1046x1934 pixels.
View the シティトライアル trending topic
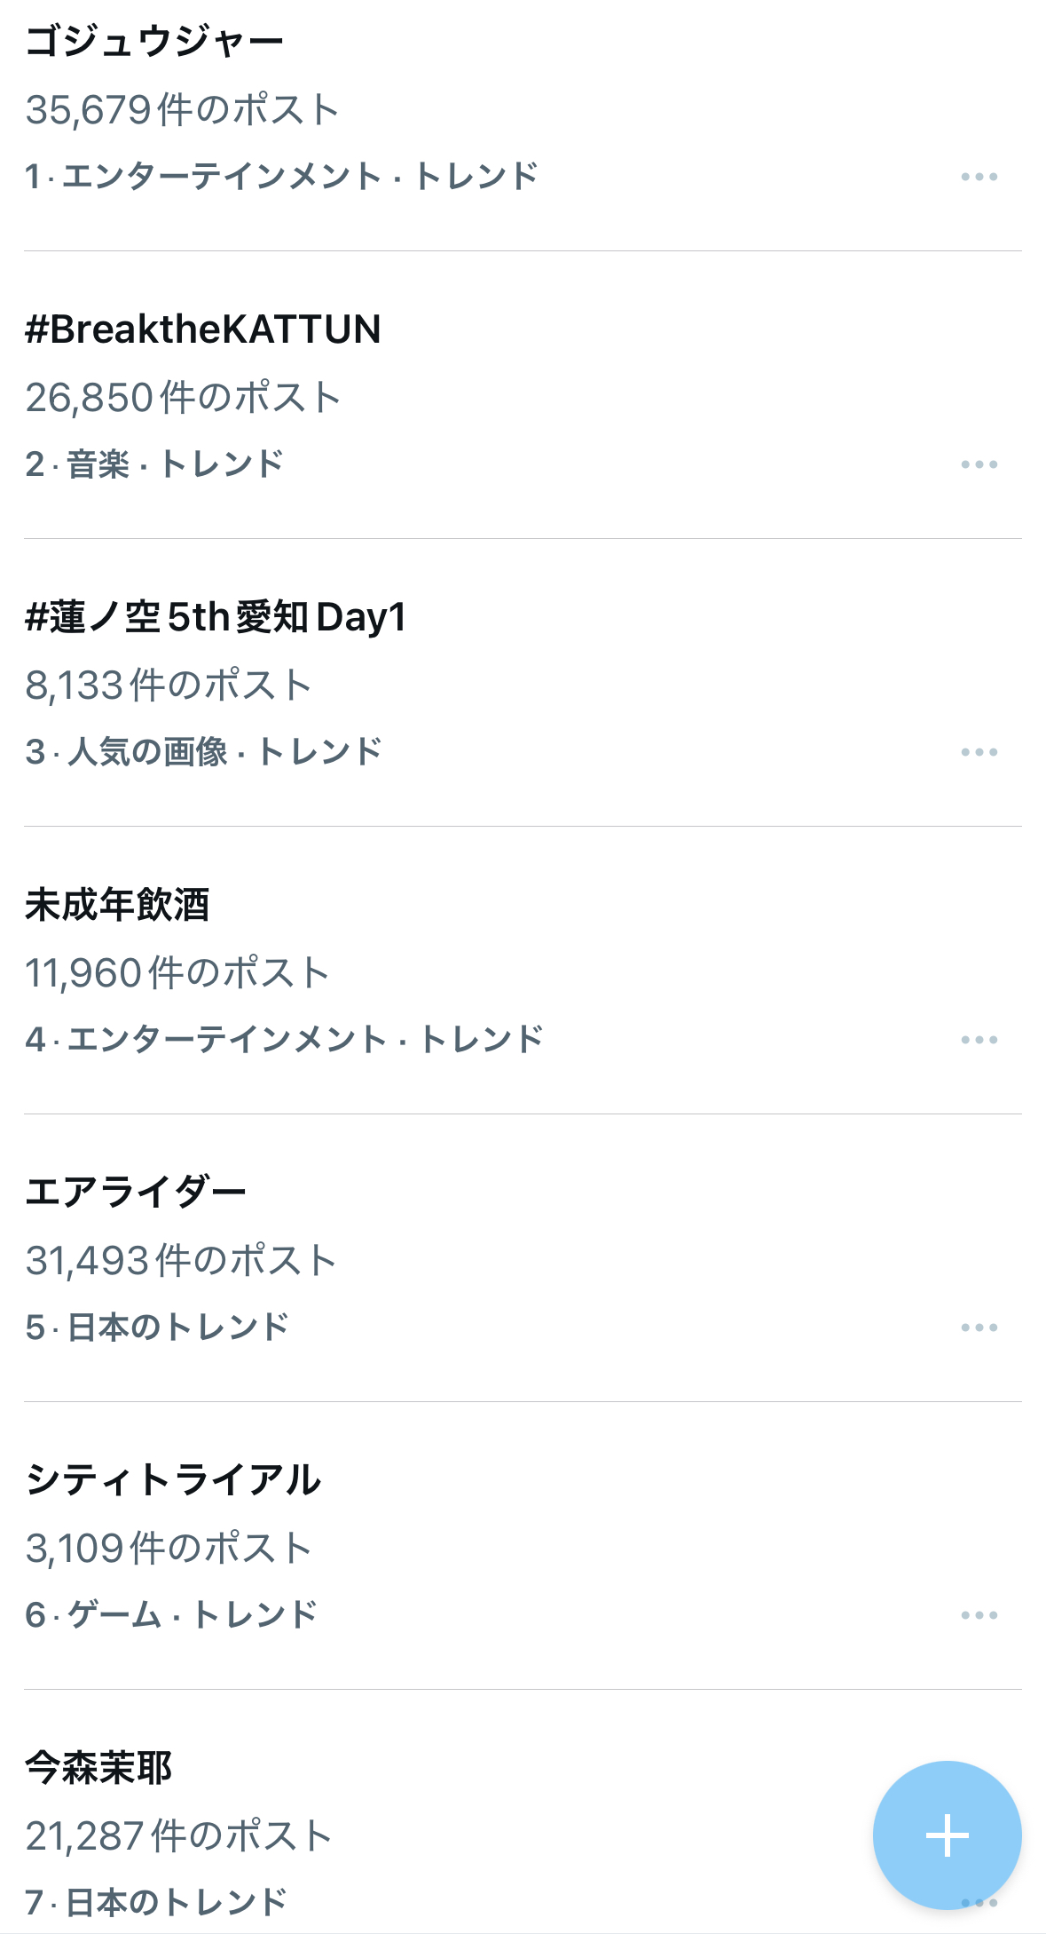(x=173, y=1480)
